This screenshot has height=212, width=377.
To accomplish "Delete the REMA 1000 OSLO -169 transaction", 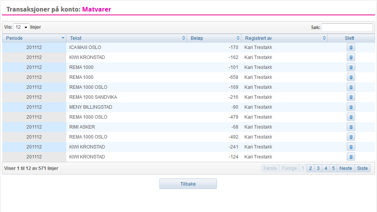I will point(351,87).
